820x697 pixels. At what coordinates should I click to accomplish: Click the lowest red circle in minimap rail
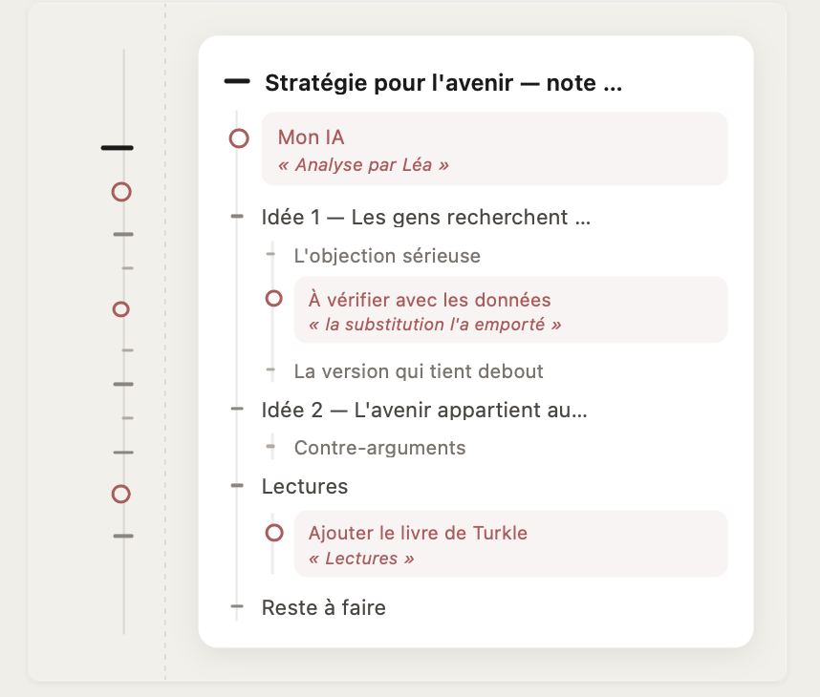(x=120, y=494)
